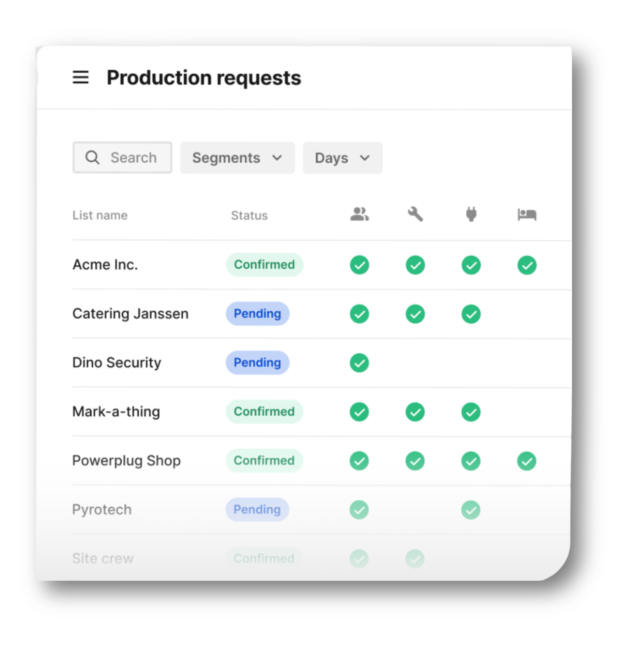This screenshot has height=648, width=629.
Task: Toggle Mark-a-thing power plug checkmark
Action: click(471, 412)
